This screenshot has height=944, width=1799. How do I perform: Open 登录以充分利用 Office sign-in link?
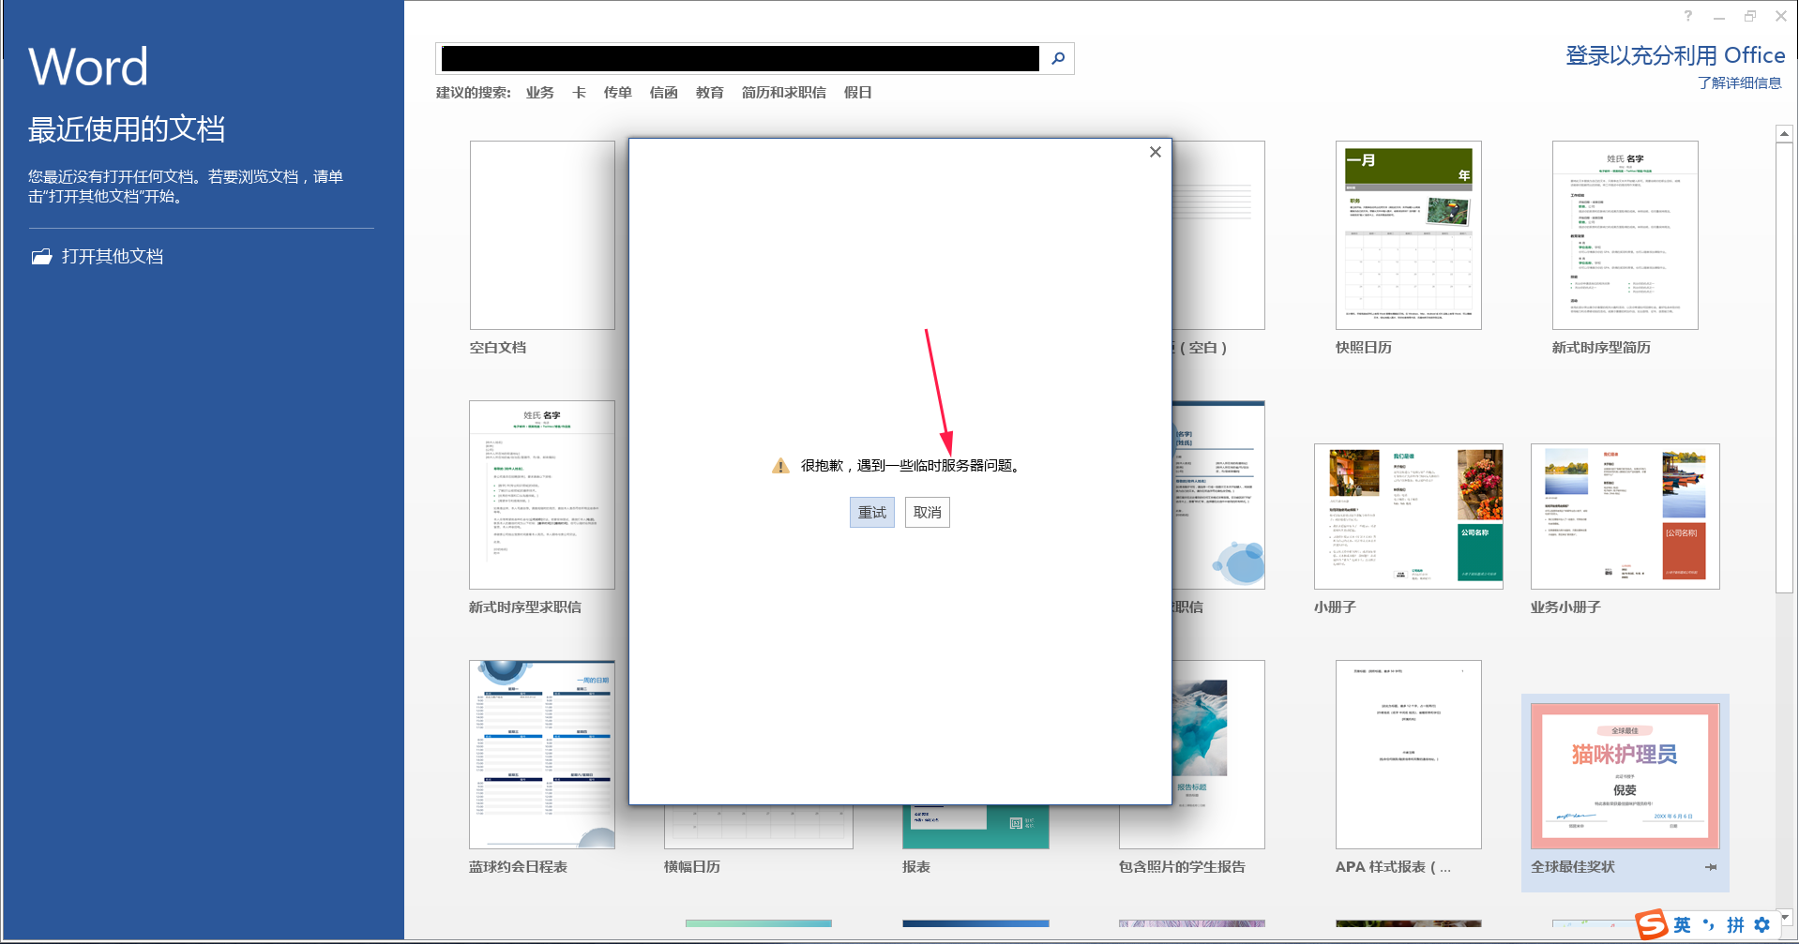(x=1675, y=55)
